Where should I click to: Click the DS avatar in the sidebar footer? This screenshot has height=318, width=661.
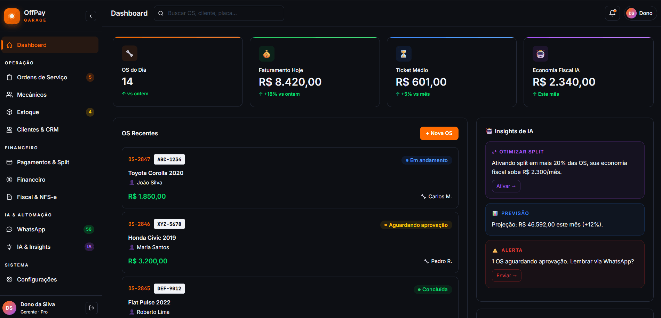[9, 308]
